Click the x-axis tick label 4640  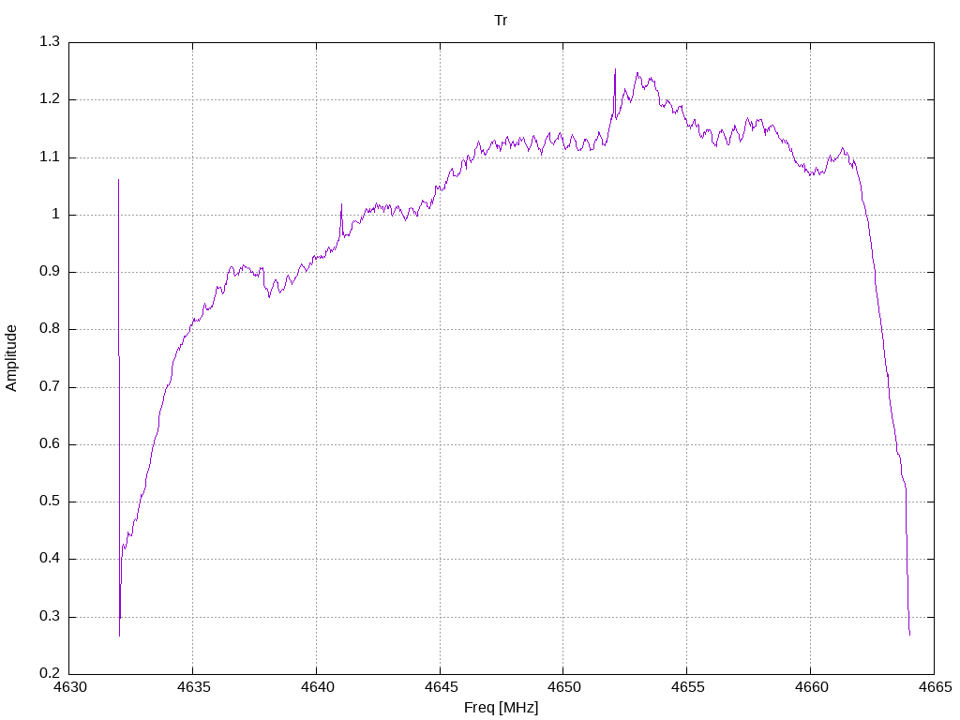317,687
